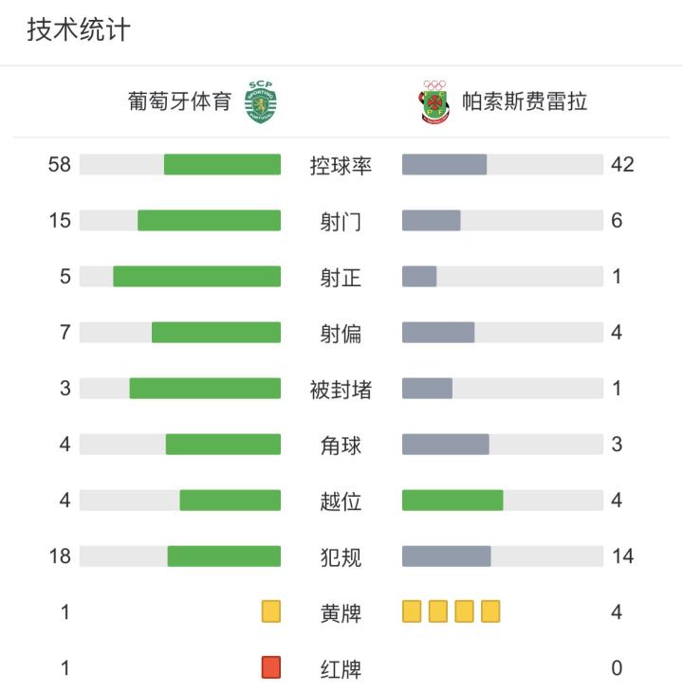Click the 红牌 stat label

[341, 669]
